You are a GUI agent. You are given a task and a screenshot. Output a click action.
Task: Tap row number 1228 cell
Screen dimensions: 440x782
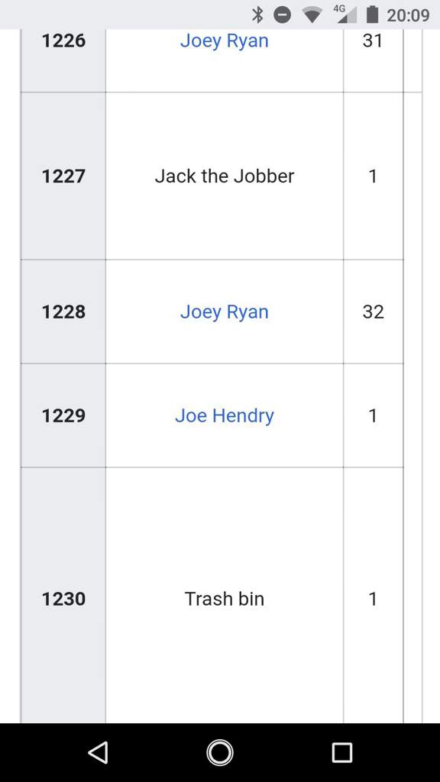point(63,312)
